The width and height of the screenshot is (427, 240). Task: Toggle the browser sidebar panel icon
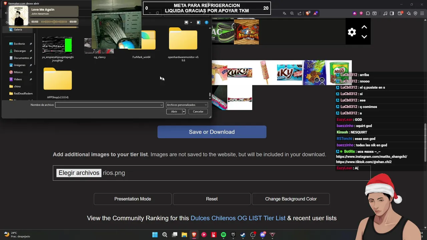392,13
